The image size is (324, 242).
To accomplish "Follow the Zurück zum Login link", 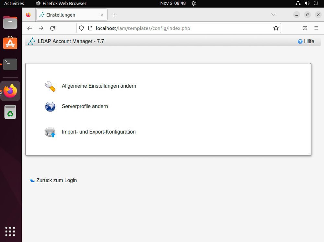I will 56,180.
